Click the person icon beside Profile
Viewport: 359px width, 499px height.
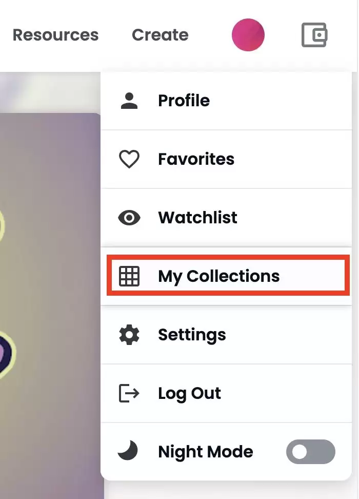[129, 101]
